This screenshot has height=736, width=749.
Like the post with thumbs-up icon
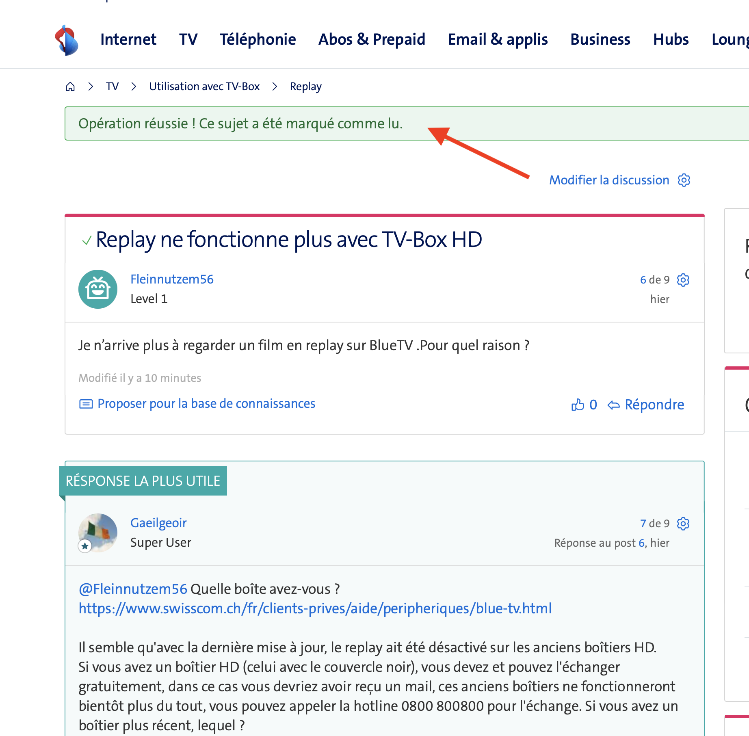click(x=578, y=405)
